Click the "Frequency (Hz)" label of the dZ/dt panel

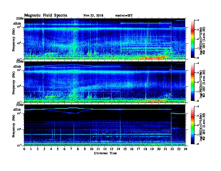click(x=13, y=126)
